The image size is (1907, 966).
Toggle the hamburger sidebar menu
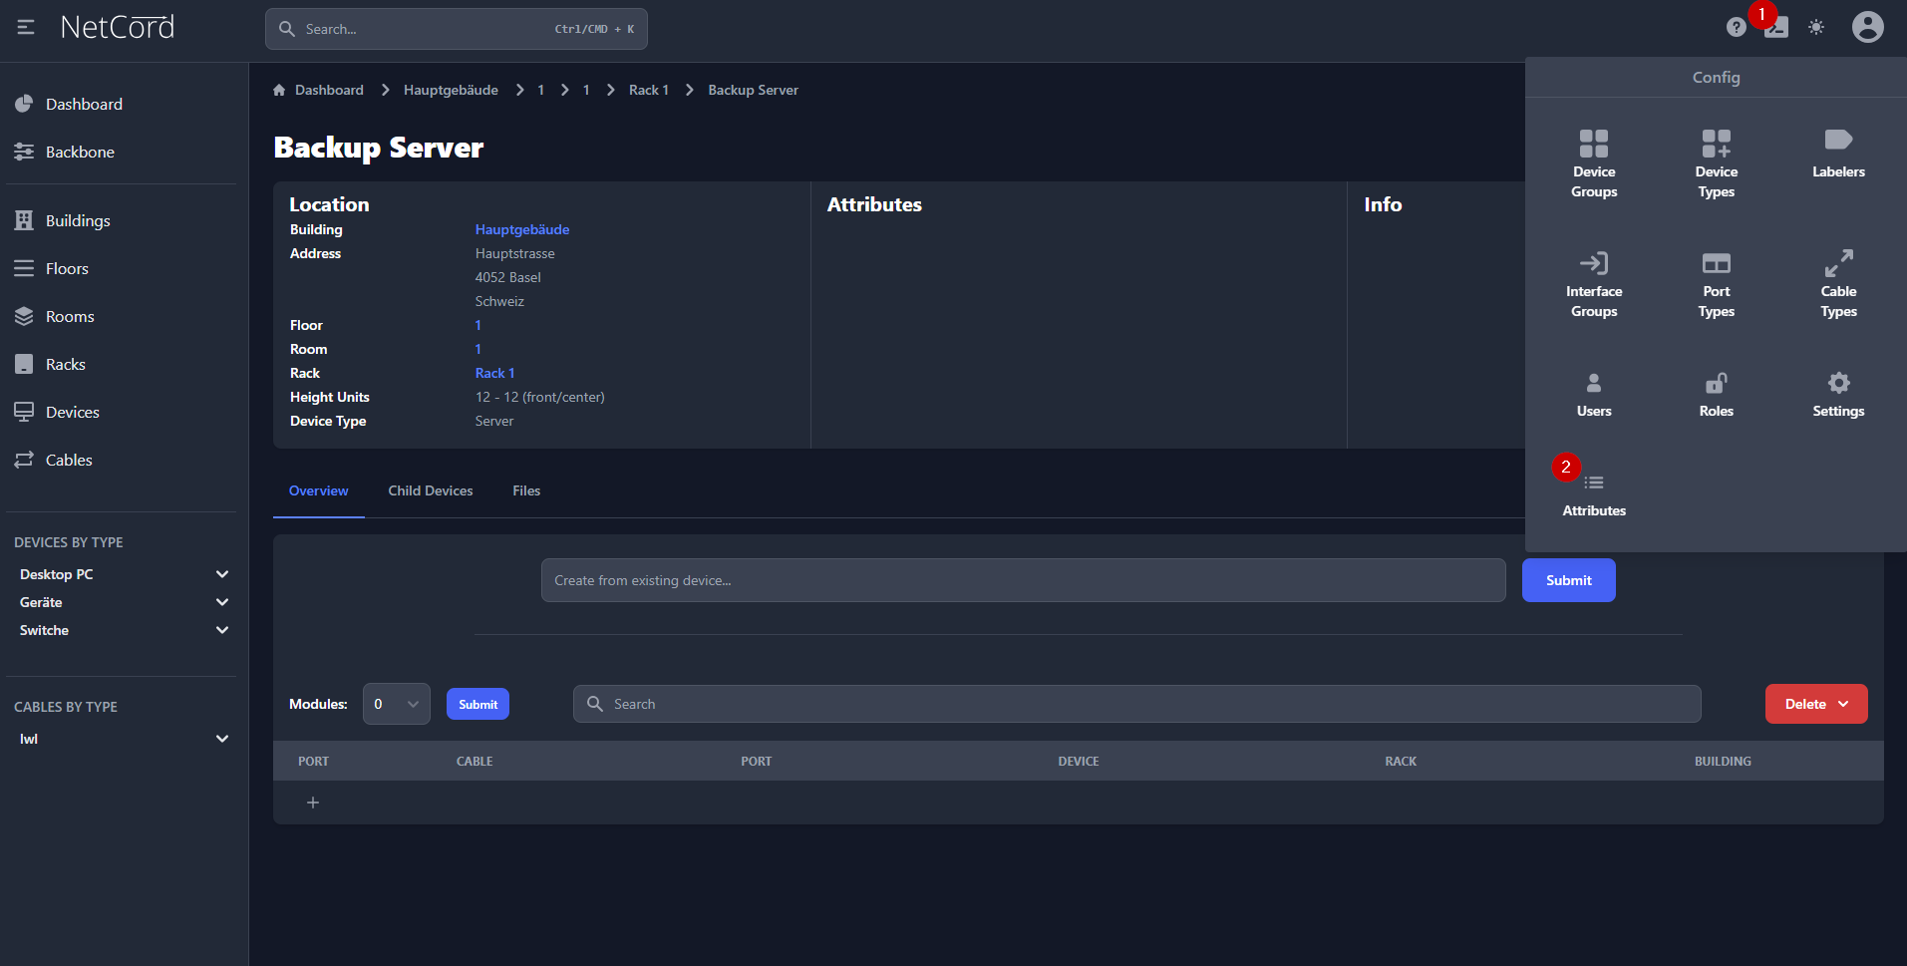click(26, 27)
